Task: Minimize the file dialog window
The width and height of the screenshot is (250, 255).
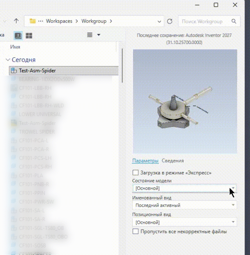Action: pos(197,5)
